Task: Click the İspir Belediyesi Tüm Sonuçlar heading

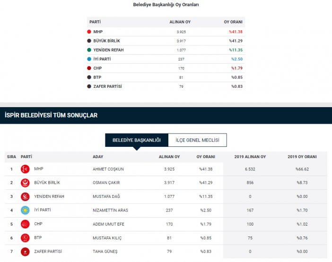Action: point(51,115)
